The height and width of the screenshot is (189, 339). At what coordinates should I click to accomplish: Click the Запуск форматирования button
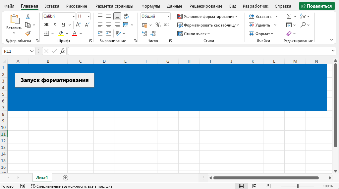click(54, 80)
